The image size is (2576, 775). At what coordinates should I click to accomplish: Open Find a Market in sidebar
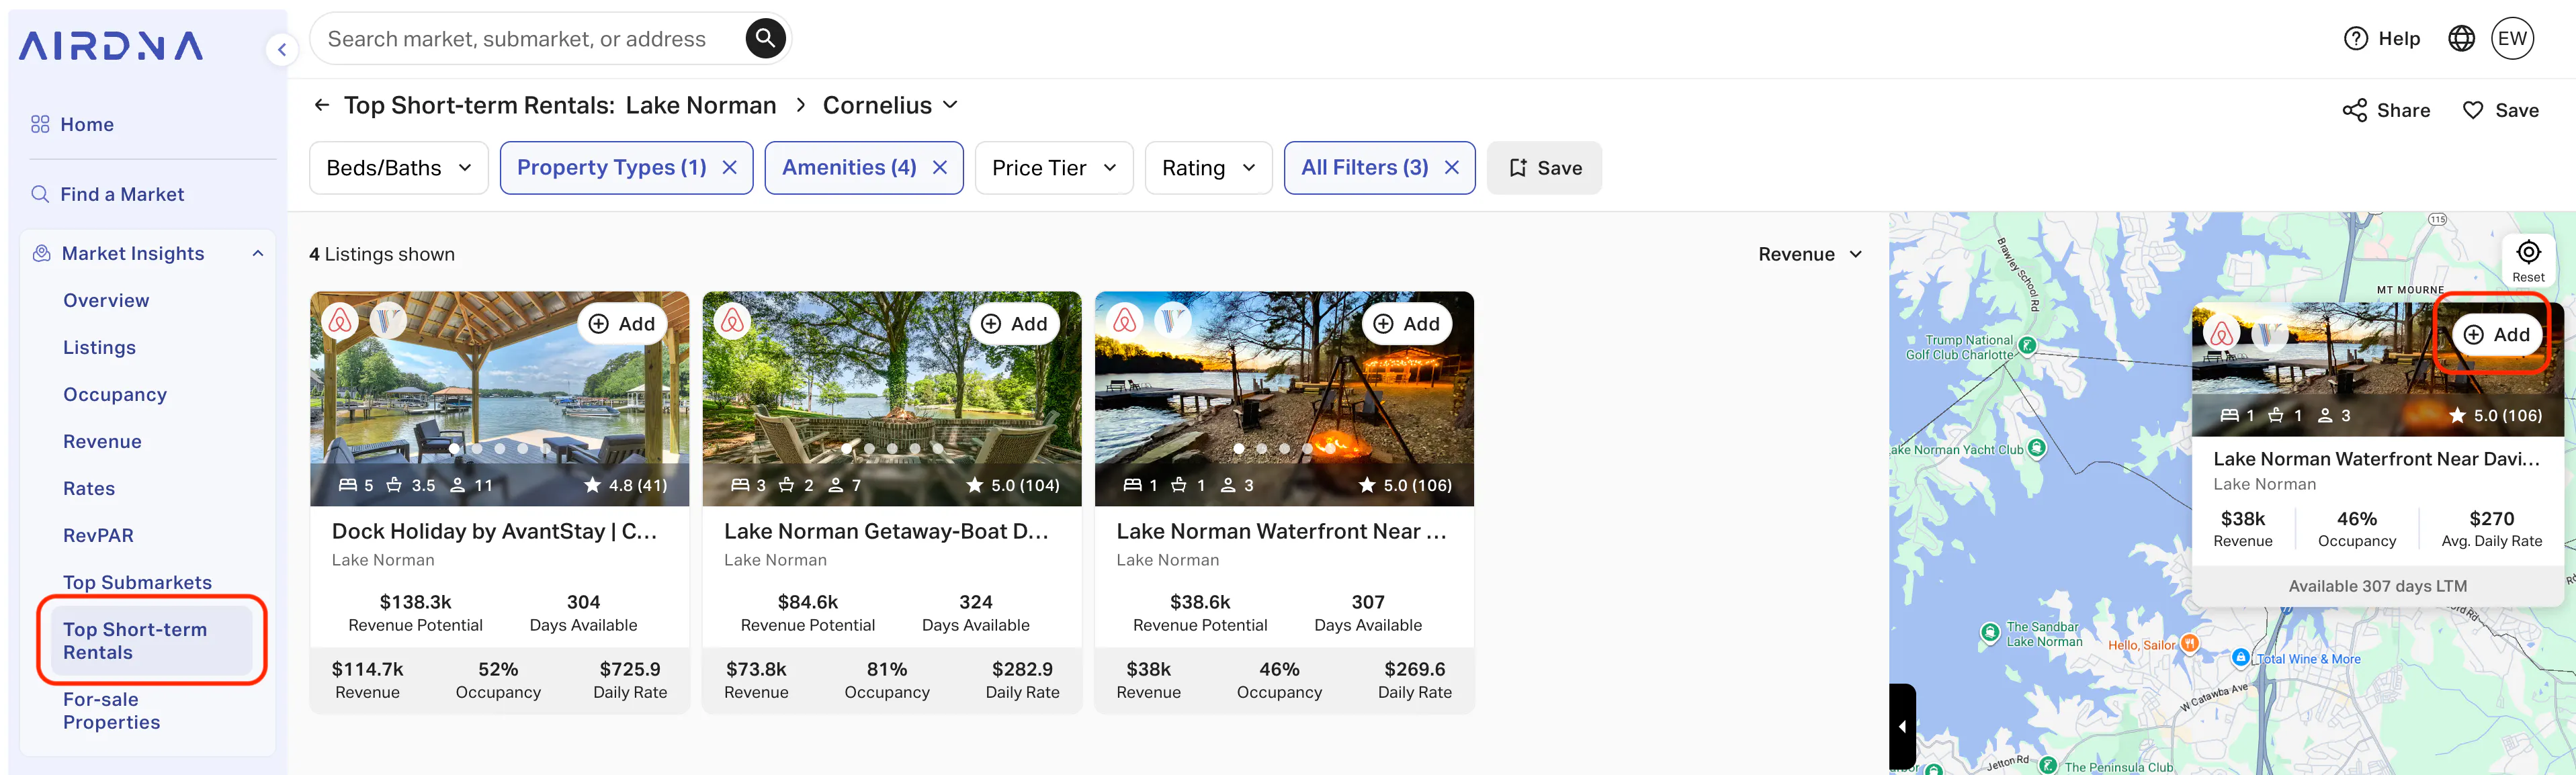tap(122, 194)
